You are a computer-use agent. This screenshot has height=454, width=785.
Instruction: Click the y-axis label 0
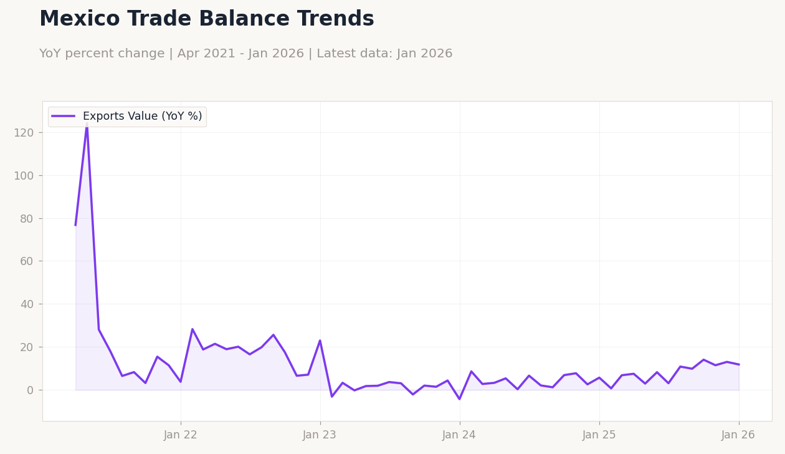[x=31, y=390]
